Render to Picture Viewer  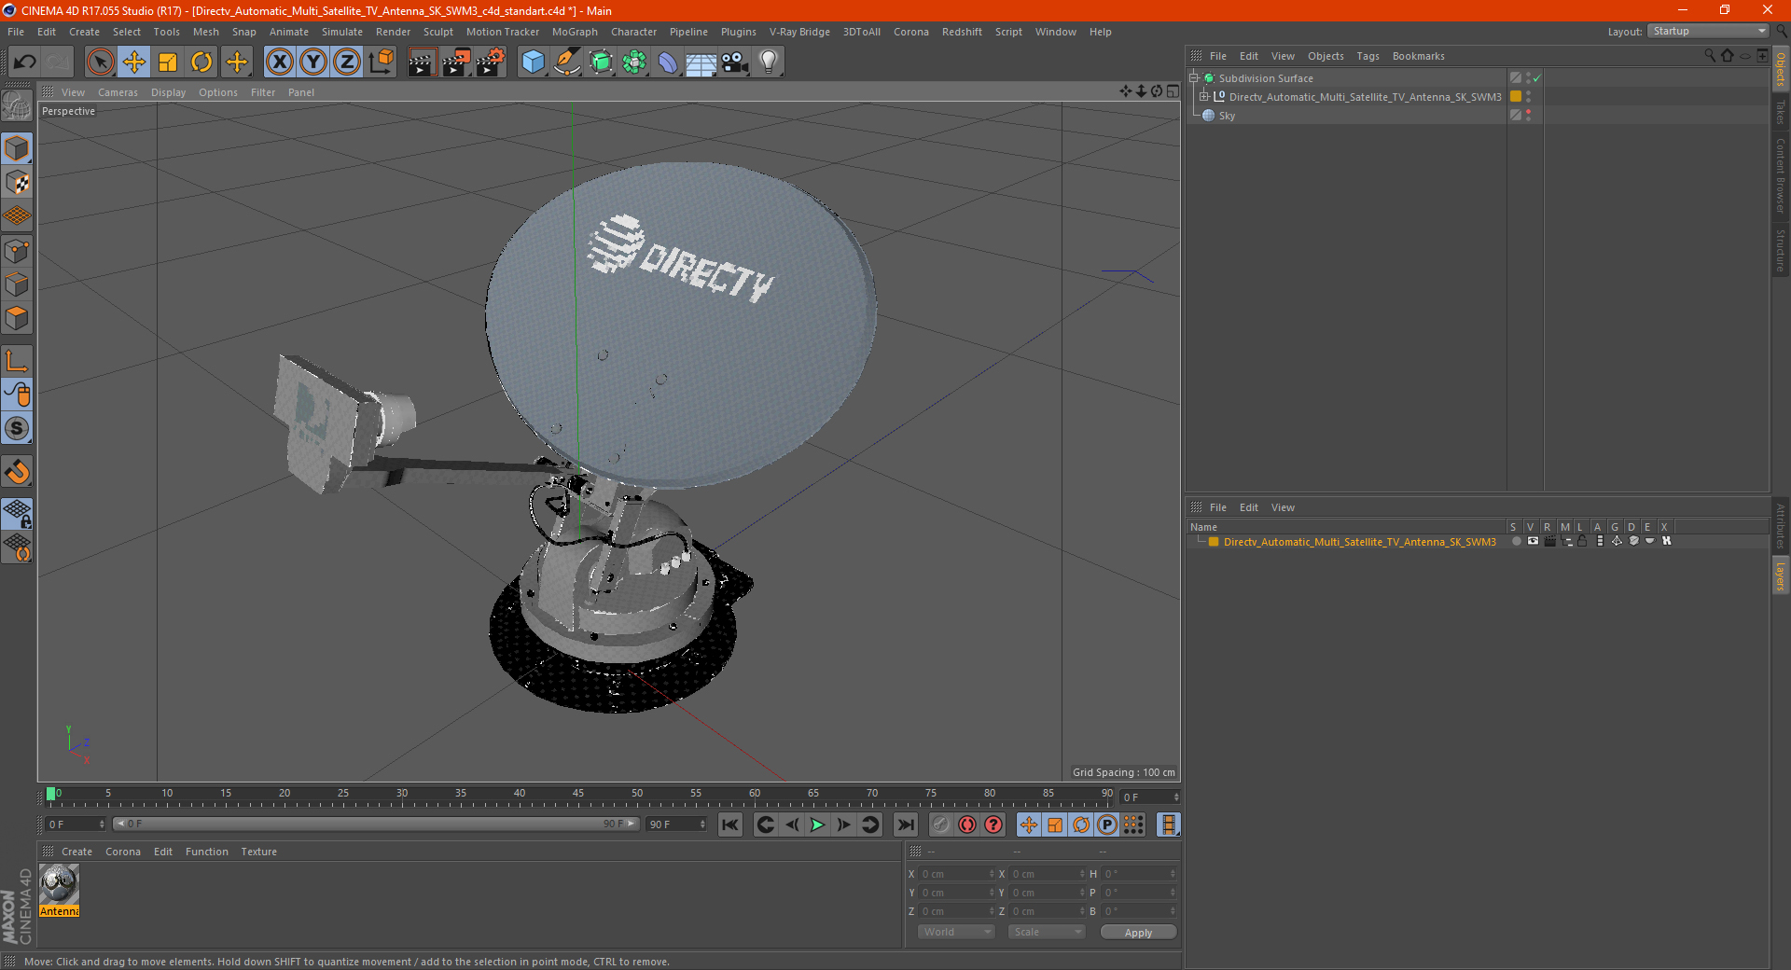pyautogui.click(x=456, y=62)
